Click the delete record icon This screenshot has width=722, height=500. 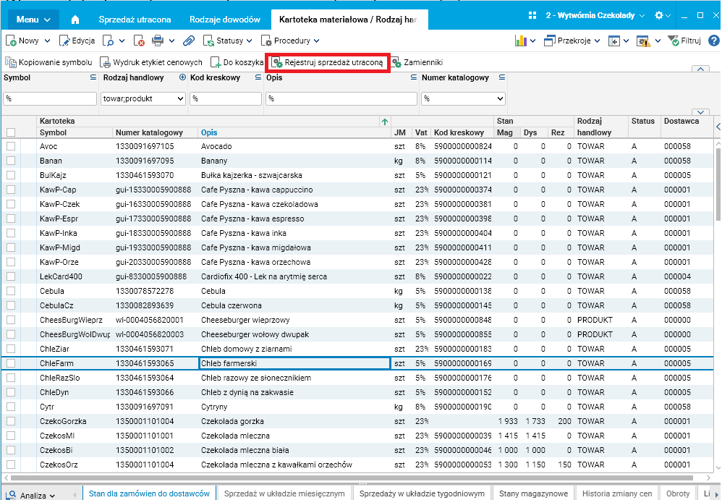140,41
